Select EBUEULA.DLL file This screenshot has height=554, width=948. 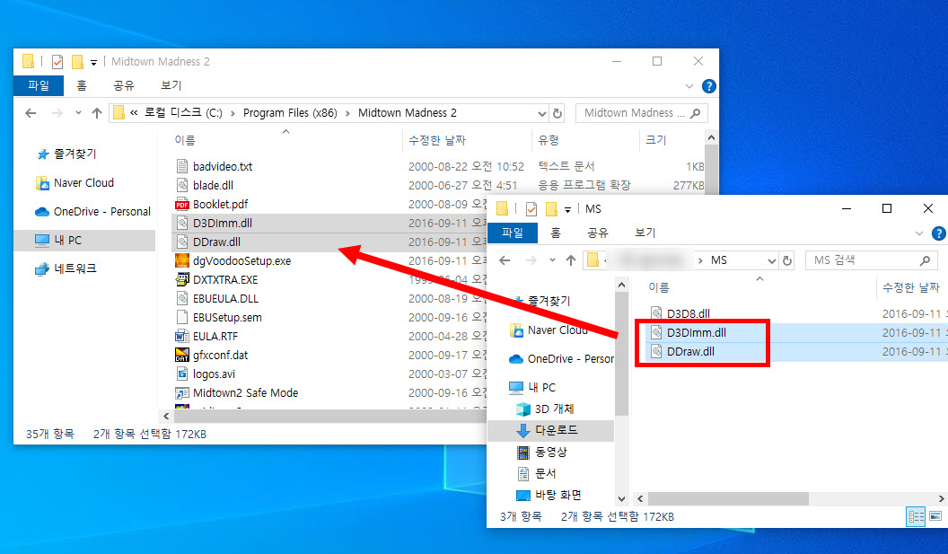[x=225, y=298]
